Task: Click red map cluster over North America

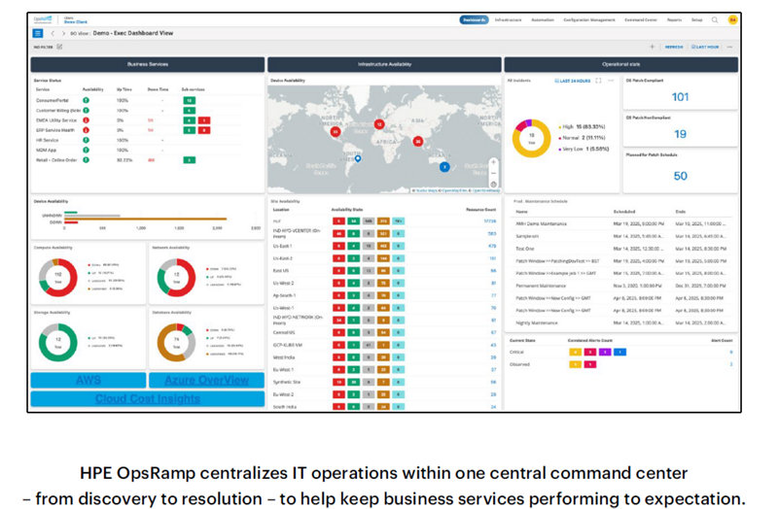Action: [336, 131]
